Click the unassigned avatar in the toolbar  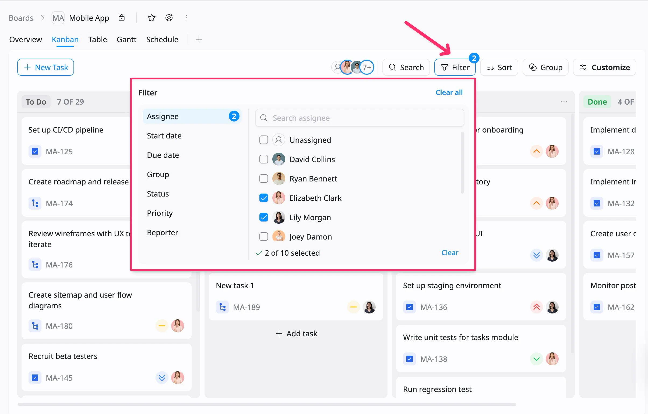(337, 67)
